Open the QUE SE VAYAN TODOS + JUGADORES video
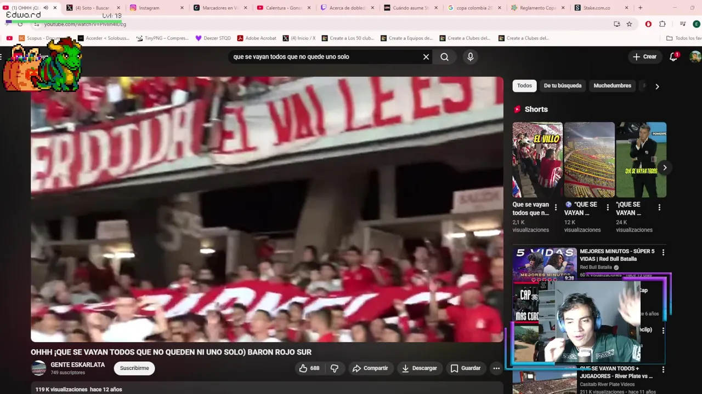This screenshot has height=394, width=702. [x=617, y=372]
